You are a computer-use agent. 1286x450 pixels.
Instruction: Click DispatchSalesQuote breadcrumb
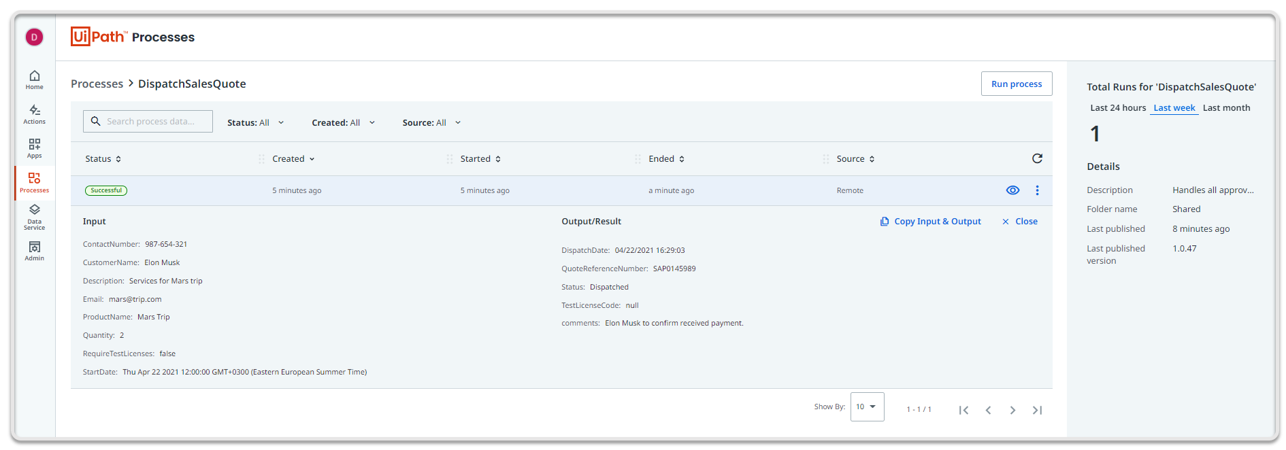(192, 84)
